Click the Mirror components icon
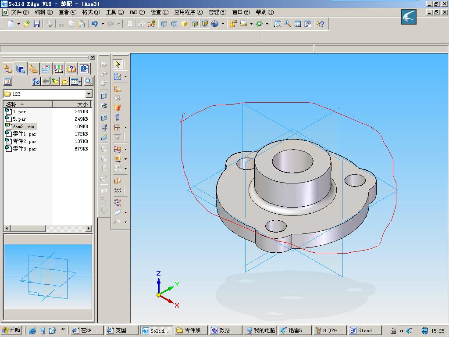This screenshot has width=449, height=337. click(118, 180)
